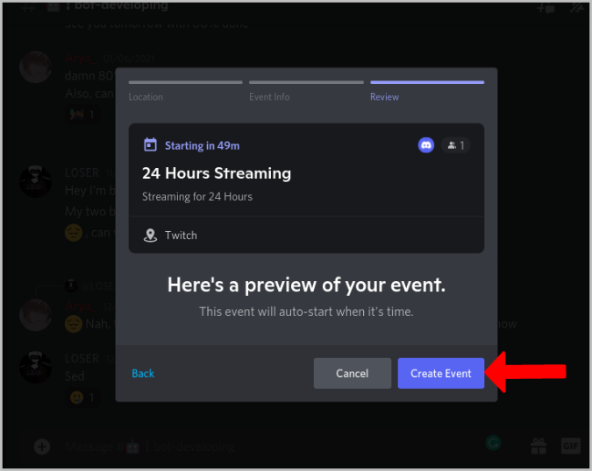Click the green Grammarly icon in message bar
This screenshot has width=592, height=471.
pyautogui.click(x=493, y=443)
